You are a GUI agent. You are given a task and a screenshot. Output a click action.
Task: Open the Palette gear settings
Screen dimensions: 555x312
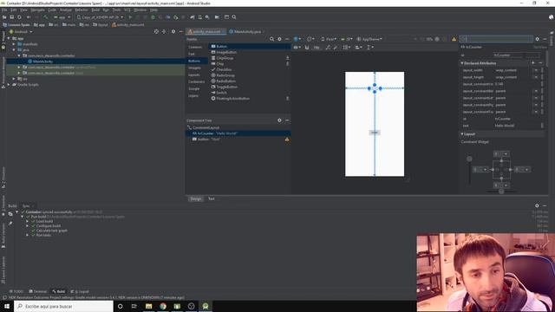pyautogui.click(x=279, y=39)
